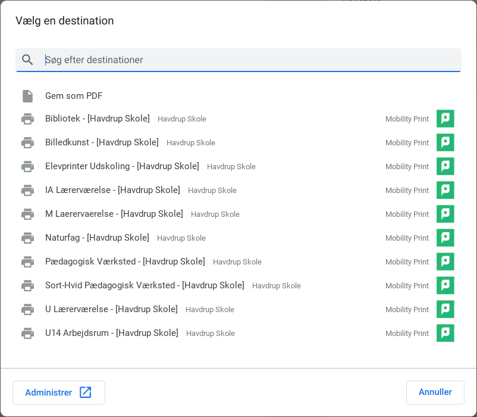The height and width of the screenshot is (417, 477).
Task: Click the Mobility Print icon for Pædagogisk Værksted
Action: [x=445, y=262]
